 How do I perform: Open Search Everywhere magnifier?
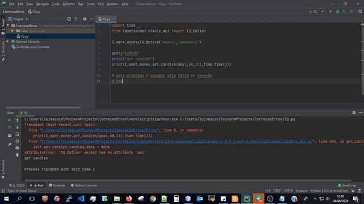click(360, 11)
